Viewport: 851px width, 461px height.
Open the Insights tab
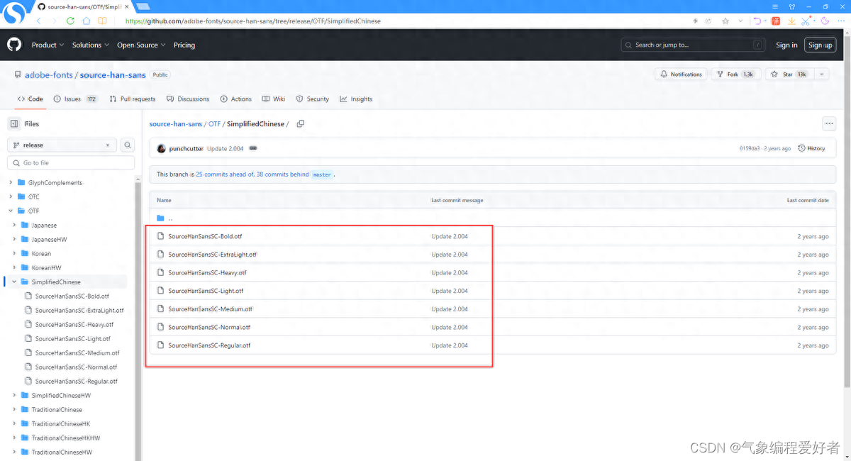tap(356, 99)
